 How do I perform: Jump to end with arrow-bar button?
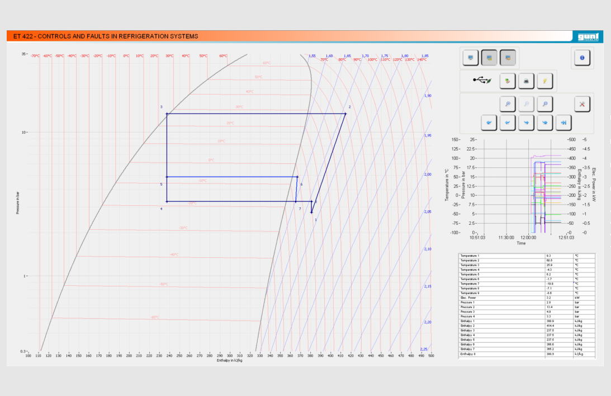563,122
